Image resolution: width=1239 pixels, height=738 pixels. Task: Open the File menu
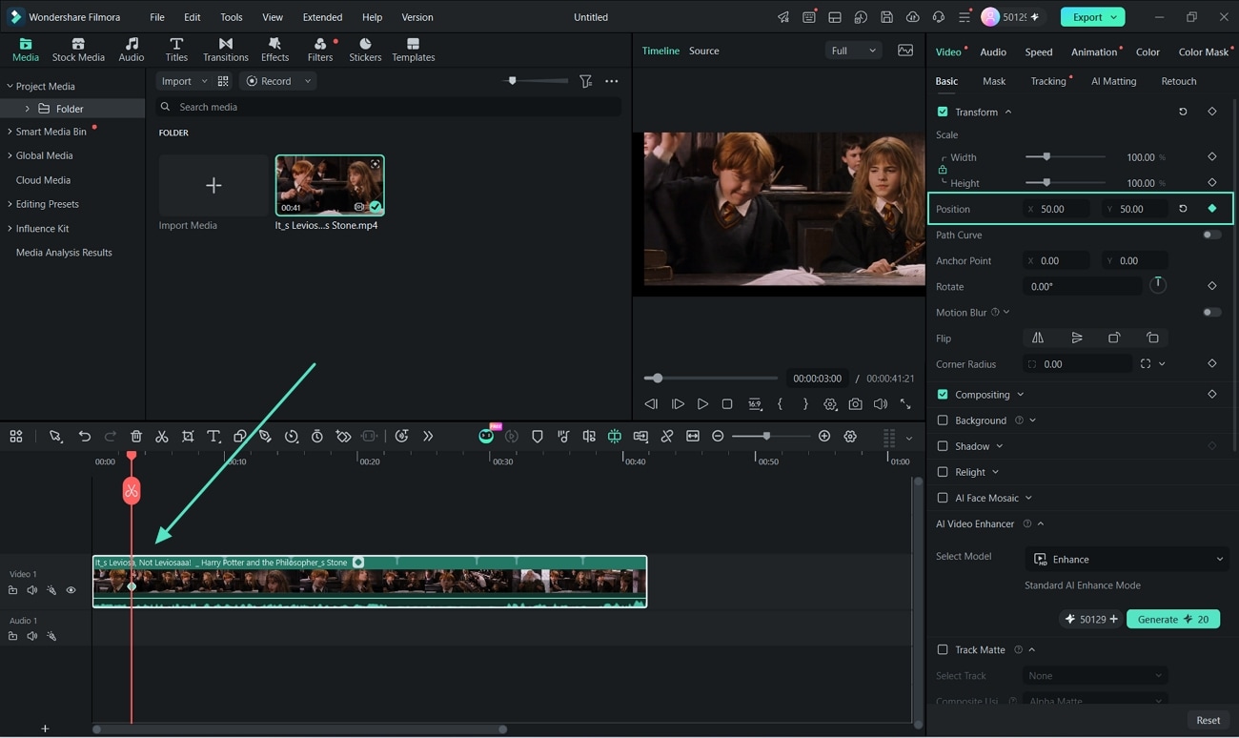tap(157, 17)
